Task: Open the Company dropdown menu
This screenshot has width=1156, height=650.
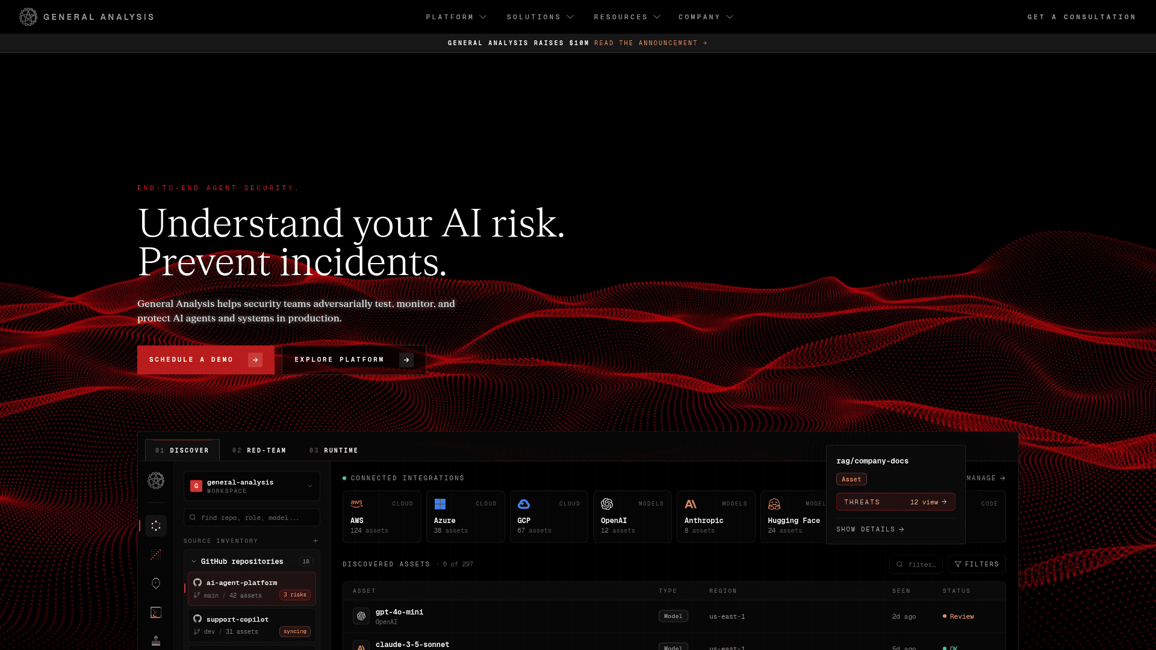Action: [706, 17]
